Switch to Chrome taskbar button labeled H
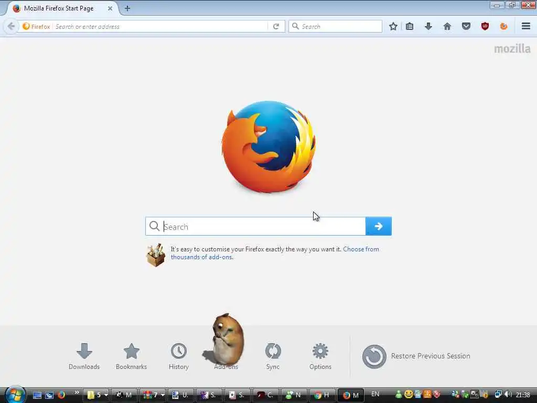The image size is (537, 403). pos(322,395)
